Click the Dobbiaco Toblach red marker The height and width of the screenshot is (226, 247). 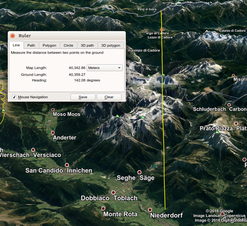(x=113, y=192)
